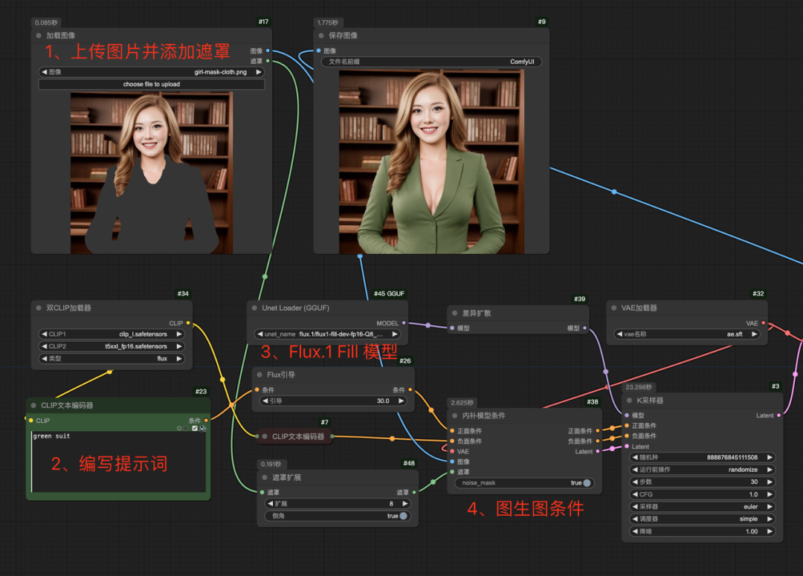The image size is (803, 576).
Task: Decrease CFG value with left arrow
Action: [x=635, y=494]
